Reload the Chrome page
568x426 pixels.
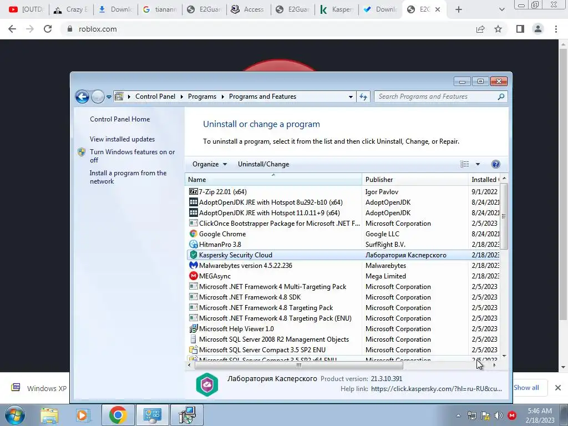click(x=48, y=29)
